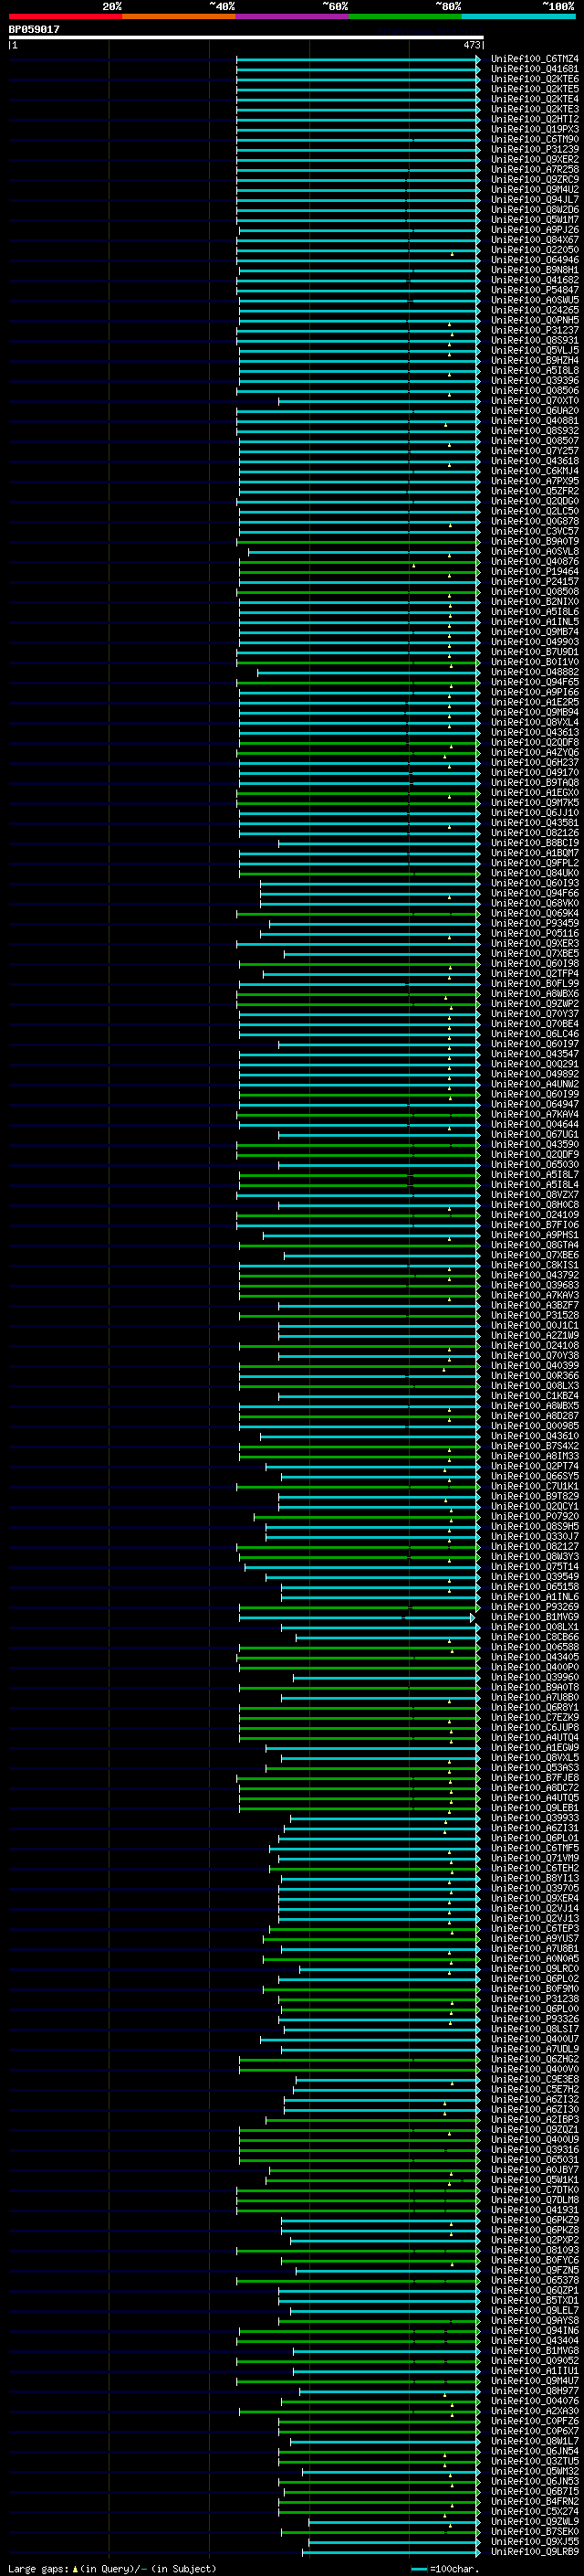Select the label UniRef100_P93459
The image size is (584, 2576).
535,923
